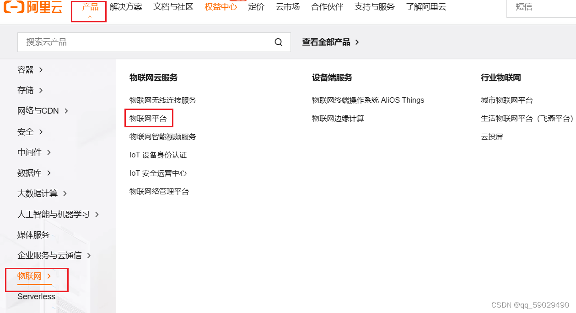Open 云投屏 product link
The image size is (576, 313).
(x=492, y=136)
